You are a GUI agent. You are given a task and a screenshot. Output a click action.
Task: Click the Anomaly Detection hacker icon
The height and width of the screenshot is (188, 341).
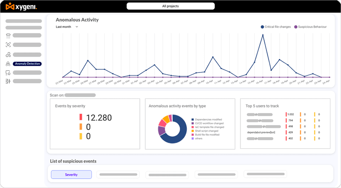pos(8,64)
